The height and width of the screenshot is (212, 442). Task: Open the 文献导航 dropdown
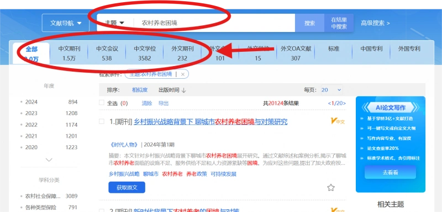coord(66,23)
